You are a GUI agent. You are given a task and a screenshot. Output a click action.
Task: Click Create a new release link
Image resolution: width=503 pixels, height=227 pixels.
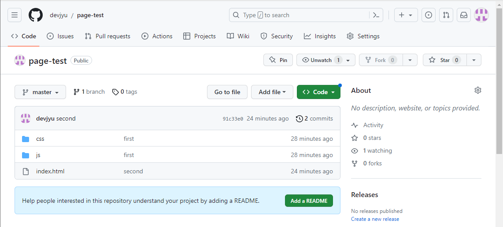[x=375, y=219]
